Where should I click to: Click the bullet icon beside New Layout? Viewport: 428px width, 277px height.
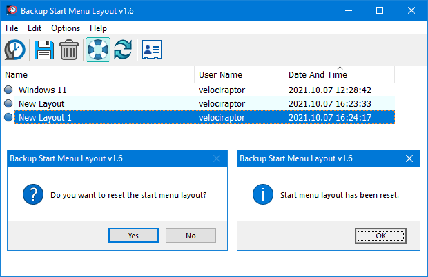tap(8, 103)
